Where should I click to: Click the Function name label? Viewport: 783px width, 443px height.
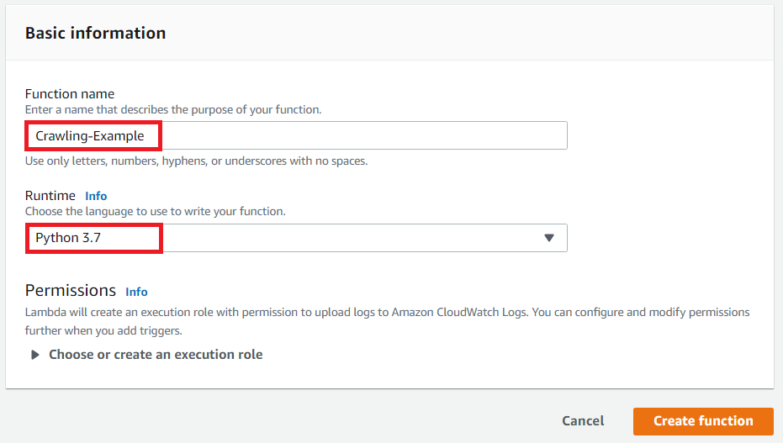coord(70,94)
